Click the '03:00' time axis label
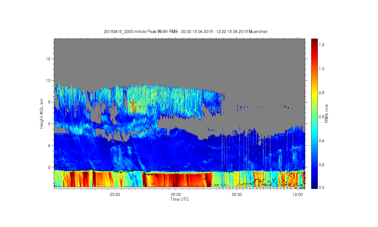This screenshot has height=227, width=378. 115,194
